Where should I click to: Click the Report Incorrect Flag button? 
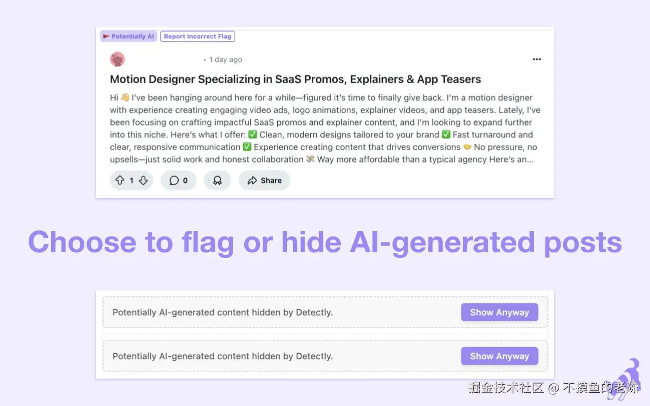[x=198, y=37]
